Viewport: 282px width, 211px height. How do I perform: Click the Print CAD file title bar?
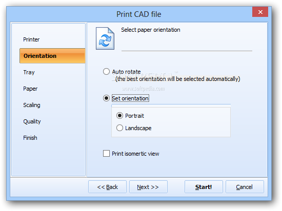pyautogui.click(x=138, y=14)
